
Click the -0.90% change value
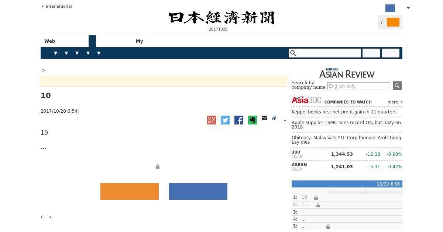pos(394,154)
